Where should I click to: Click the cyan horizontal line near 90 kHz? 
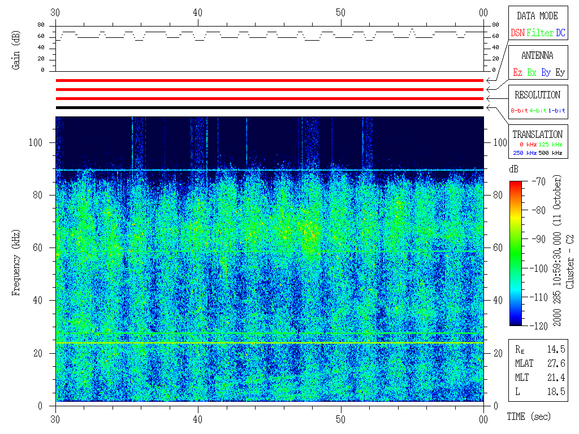[x=269, y=170]
